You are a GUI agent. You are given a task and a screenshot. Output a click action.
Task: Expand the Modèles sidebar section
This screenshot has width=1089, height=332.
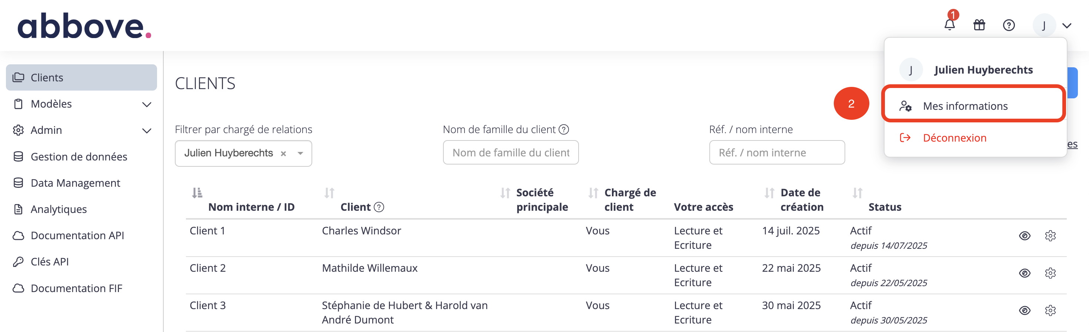[x=146, y=104]
